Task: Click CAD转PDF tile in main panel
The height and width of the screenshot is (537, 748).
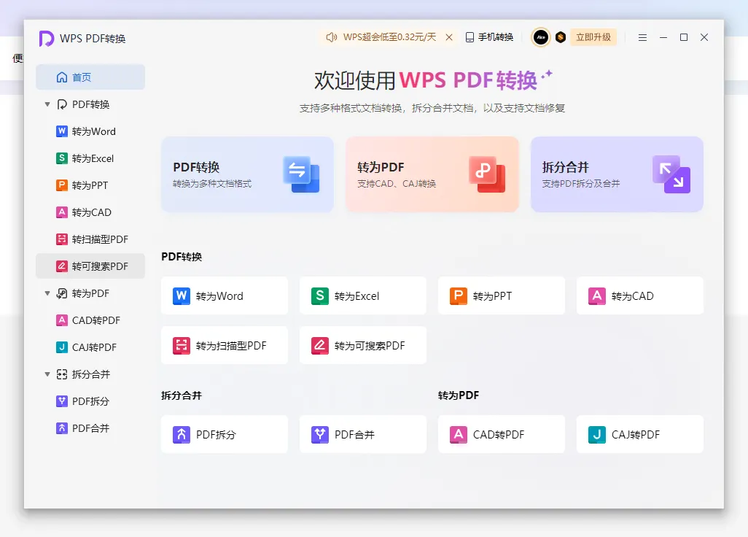Action: point(502,434)
